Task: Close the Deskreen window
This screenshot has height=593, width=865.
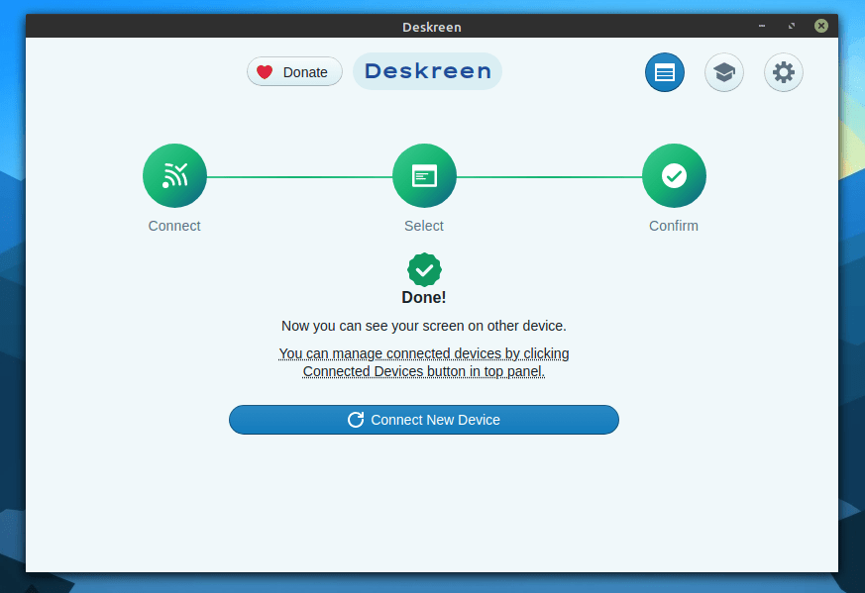Action: click(x=821, y=27)
